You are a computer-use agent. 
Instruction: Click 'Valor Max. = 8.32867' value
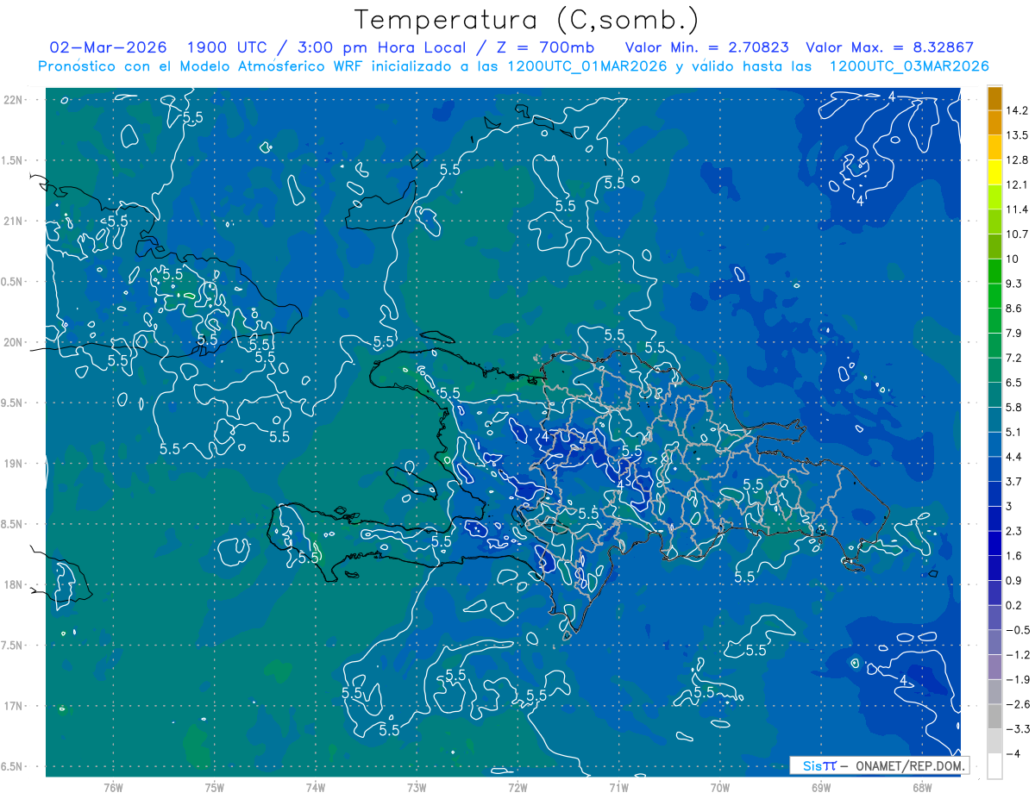coord(889,47)
